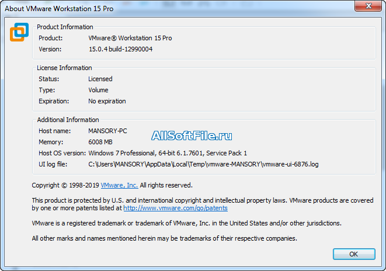The width and height of the screenshot is (386, 271).
Task: Click the AllSoftFile.ru watermark text
Action: click(192, 135)
